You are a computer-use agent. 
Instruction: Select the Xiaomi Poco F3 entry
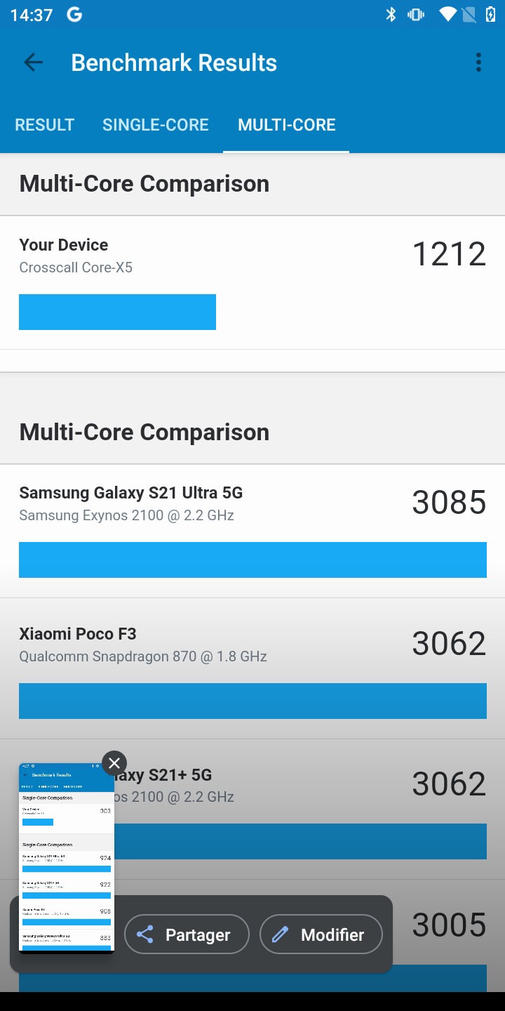click(x=252, y=669)
